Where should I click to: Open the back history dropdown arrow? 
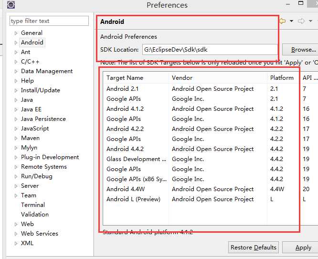point(290,22)
